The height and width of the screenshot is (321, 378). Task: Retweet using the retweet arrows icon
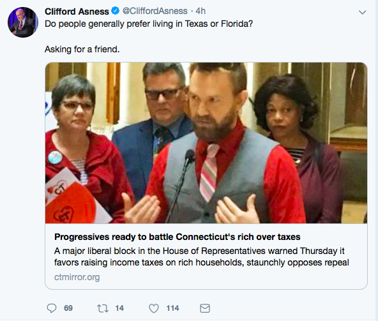[103, 308]
